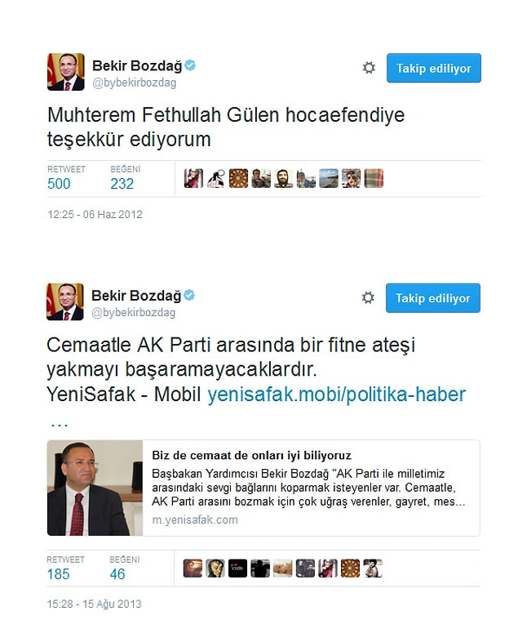
Task: View the 185 retweets count
Action: click(x=58, y=574)
